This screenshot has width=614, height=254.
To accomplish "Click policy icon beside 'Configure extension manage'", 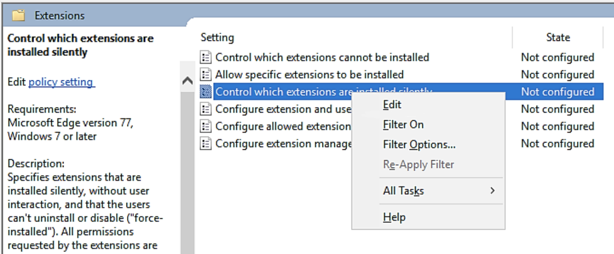I will (206, 143).
